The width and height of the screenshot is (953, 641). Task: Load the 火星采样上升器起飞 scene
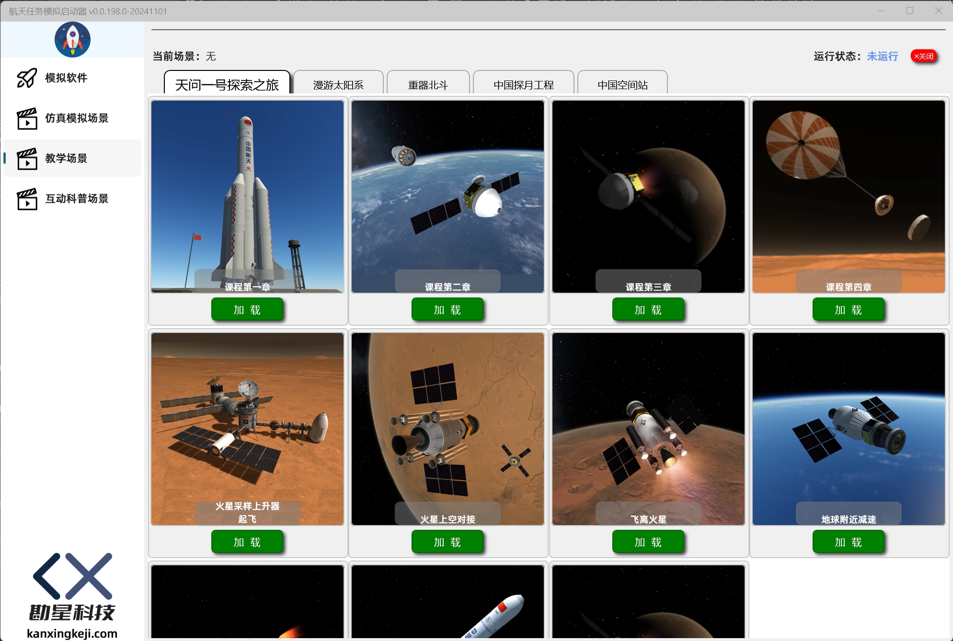pyautogui.click(x=247, y=542)
